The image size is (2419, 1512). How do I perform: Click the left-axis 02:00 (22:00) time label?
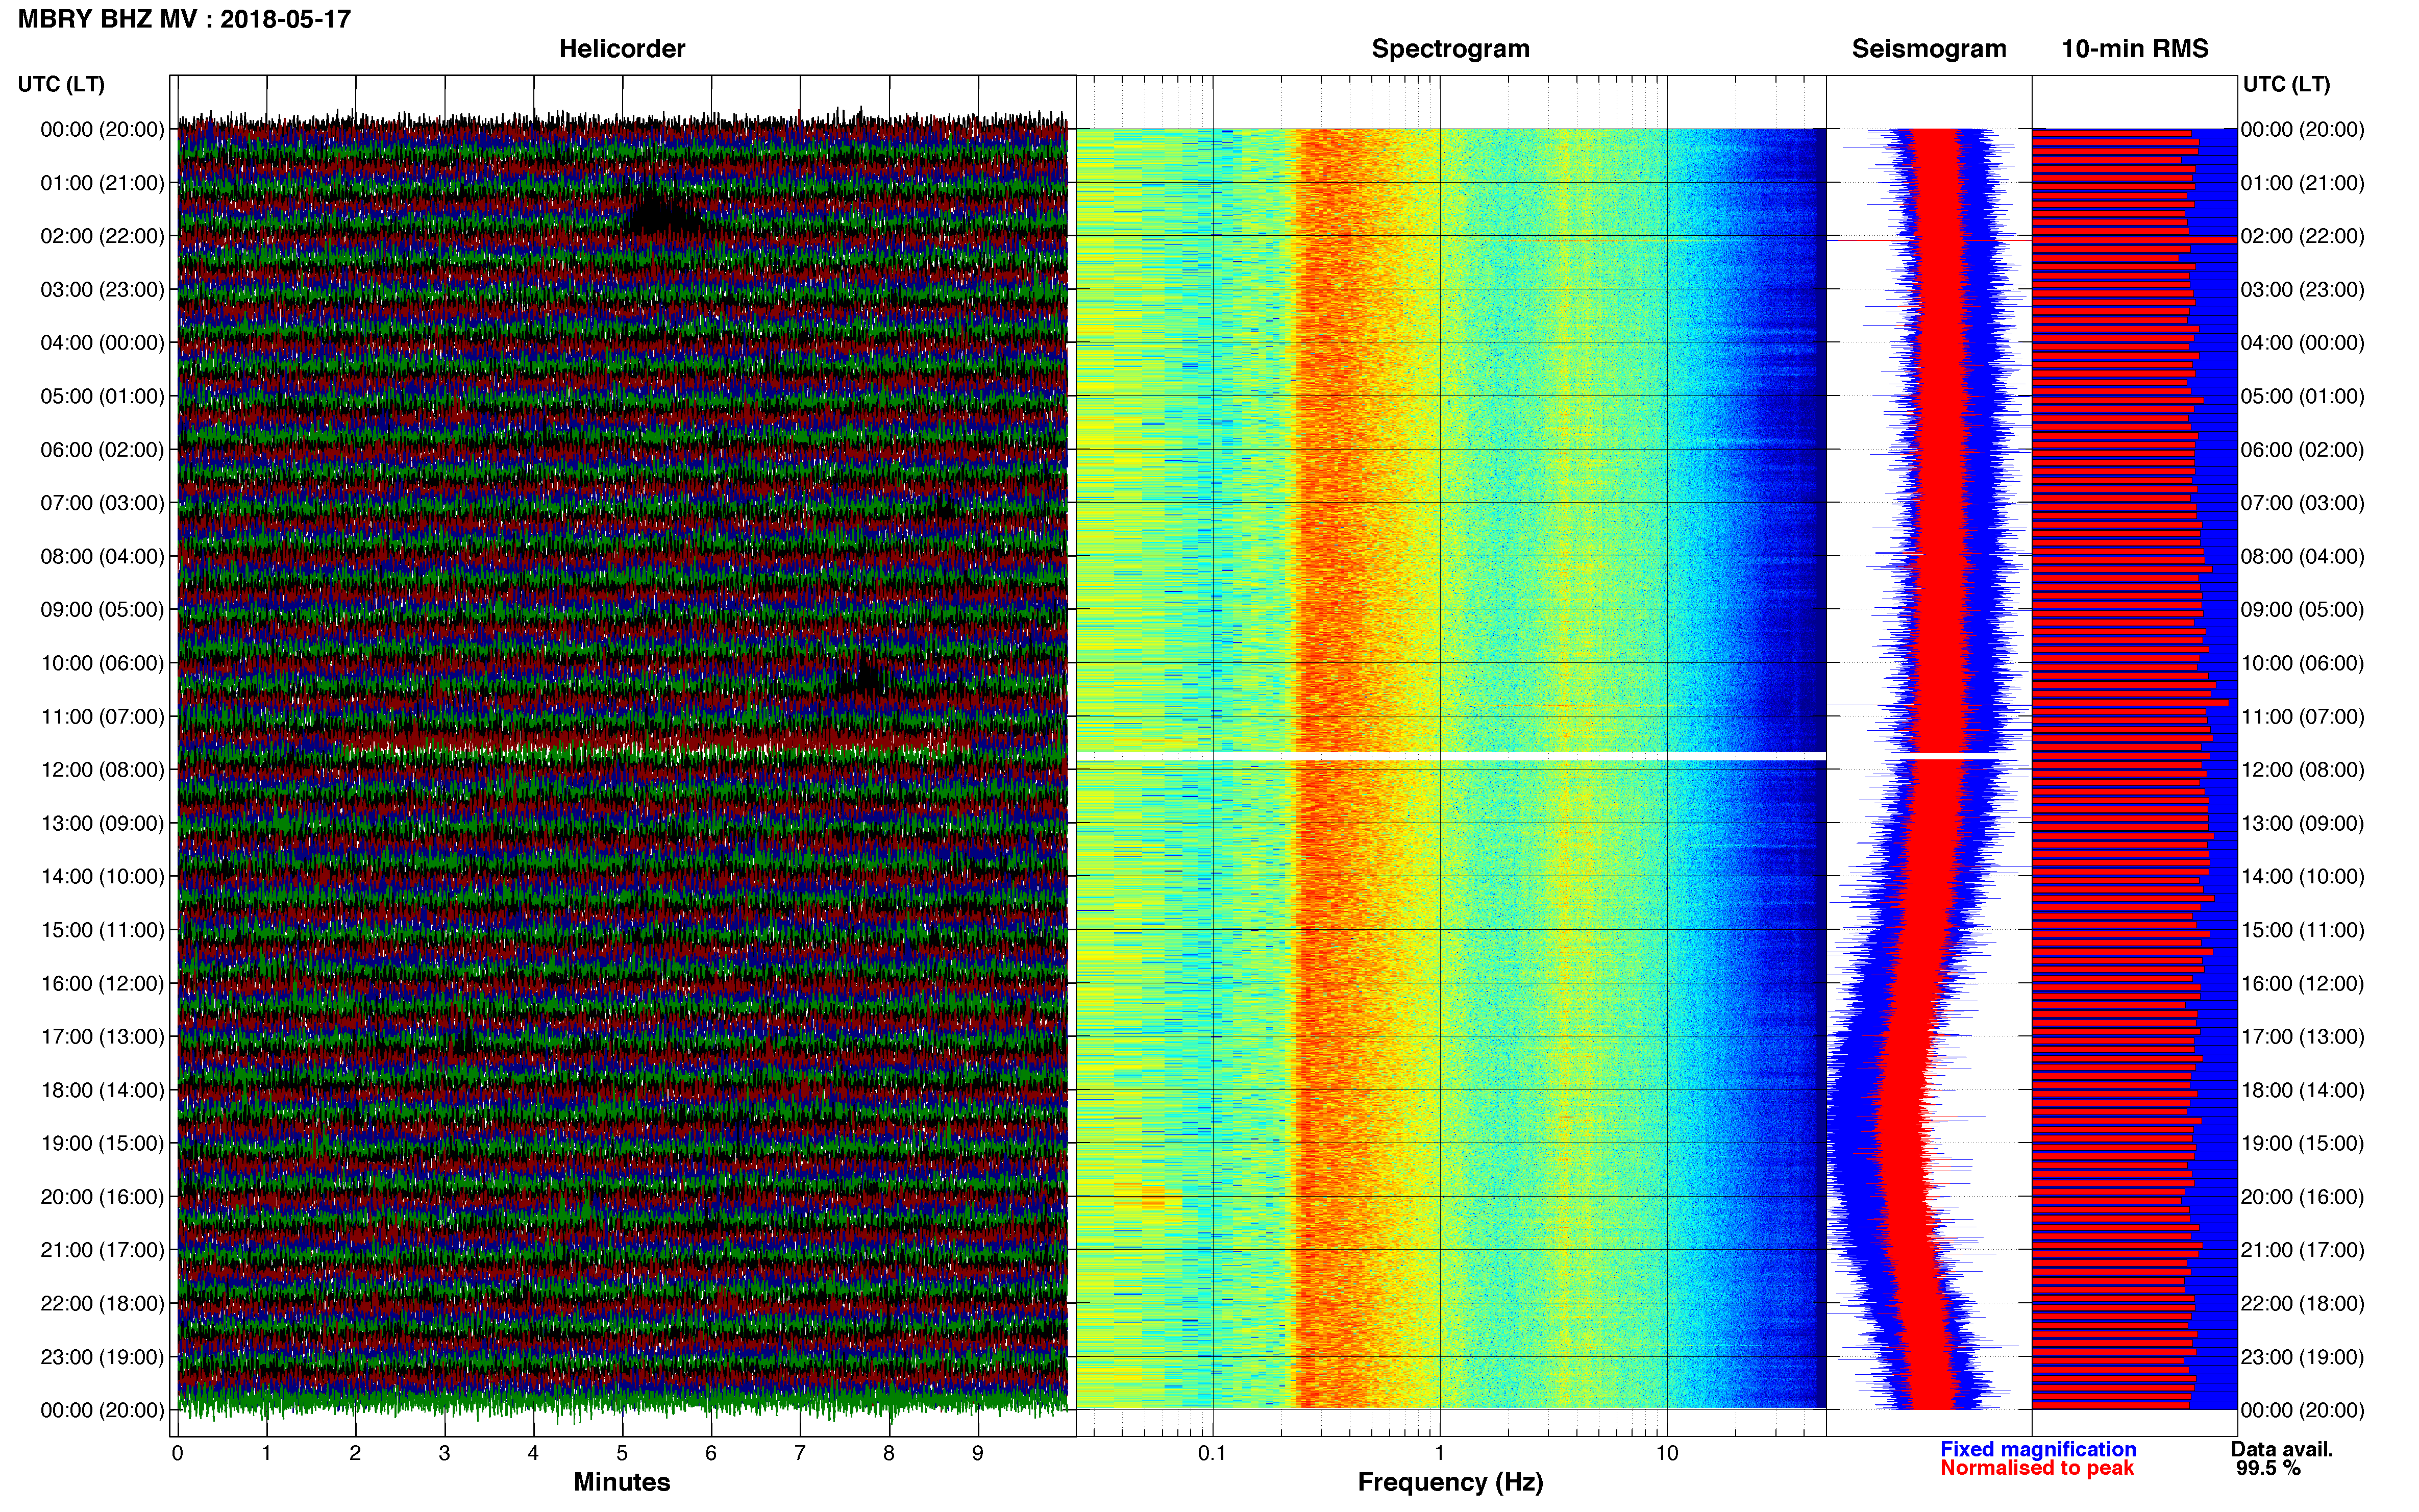pyautogui.click(x=102, y=236)
